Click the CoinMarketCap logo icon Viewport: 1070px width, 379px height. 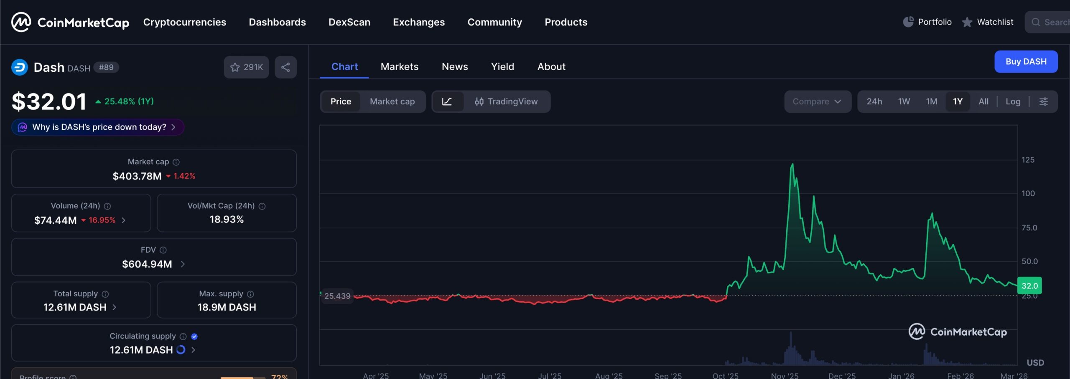click(x=21, y=22)
